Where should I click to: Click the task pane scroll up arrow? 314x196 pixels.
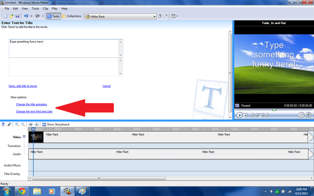pos(230,31)
